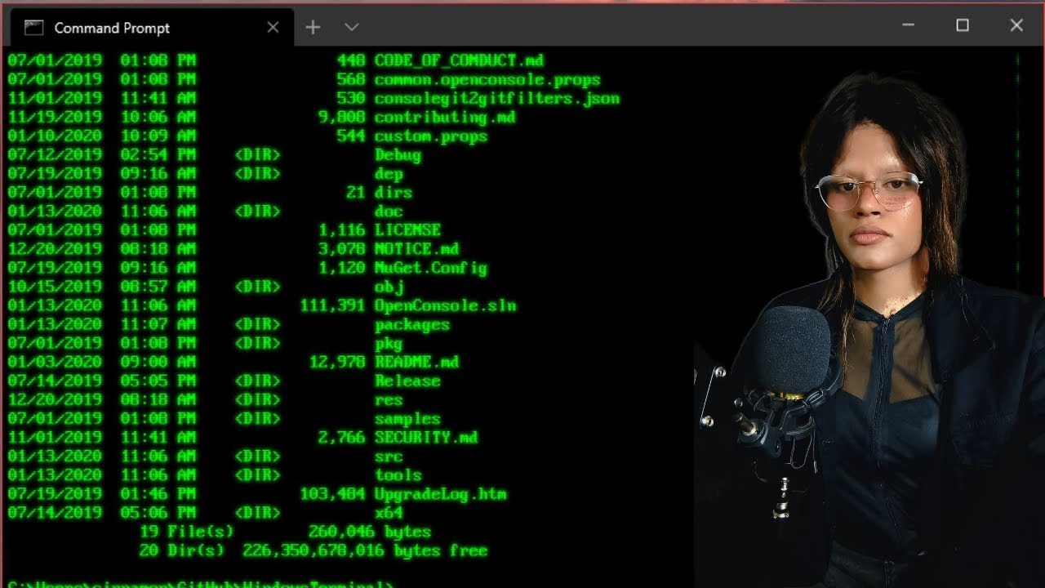Click the 20 Dir(s) summary text

181,550
